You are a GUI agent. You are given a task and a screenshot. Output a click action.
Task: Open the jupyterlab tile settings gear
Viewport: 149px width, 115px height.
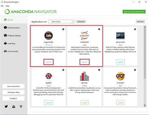(63, 29)
